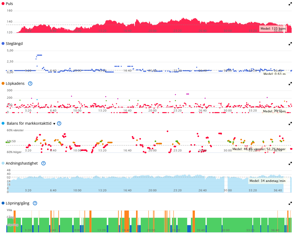
Task: Click the Löpning axis label in the bottom chart
Action: 13,225
